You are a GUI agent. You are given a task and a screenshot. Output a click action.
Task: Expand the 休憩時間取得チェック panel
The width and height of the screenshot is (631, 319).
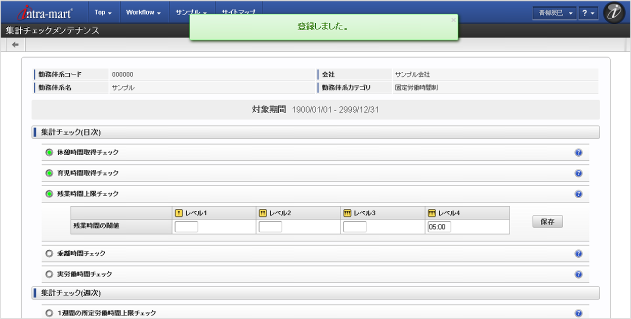point(315,152)
